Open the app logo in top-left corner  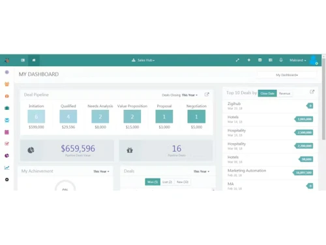(x=7, y=60)
